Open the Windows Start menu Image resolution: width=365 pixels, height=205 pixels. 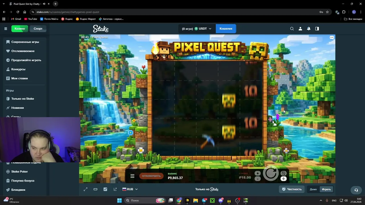[x=119, y=200]
